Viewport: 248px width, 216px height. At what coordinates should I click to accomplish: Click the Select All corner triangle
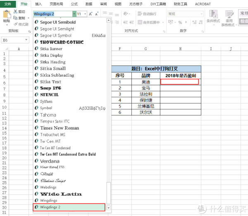coord(7,49)
